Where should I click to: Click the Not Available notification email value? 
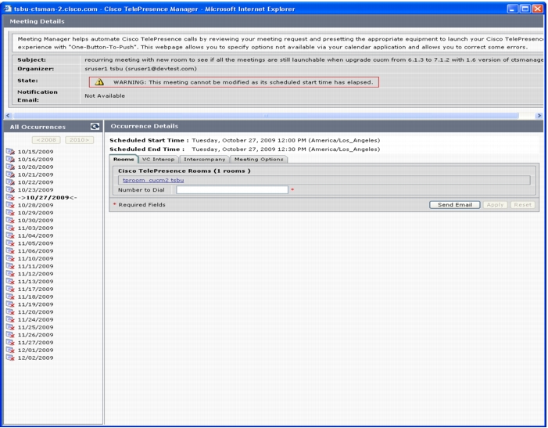tap(105, 95)
